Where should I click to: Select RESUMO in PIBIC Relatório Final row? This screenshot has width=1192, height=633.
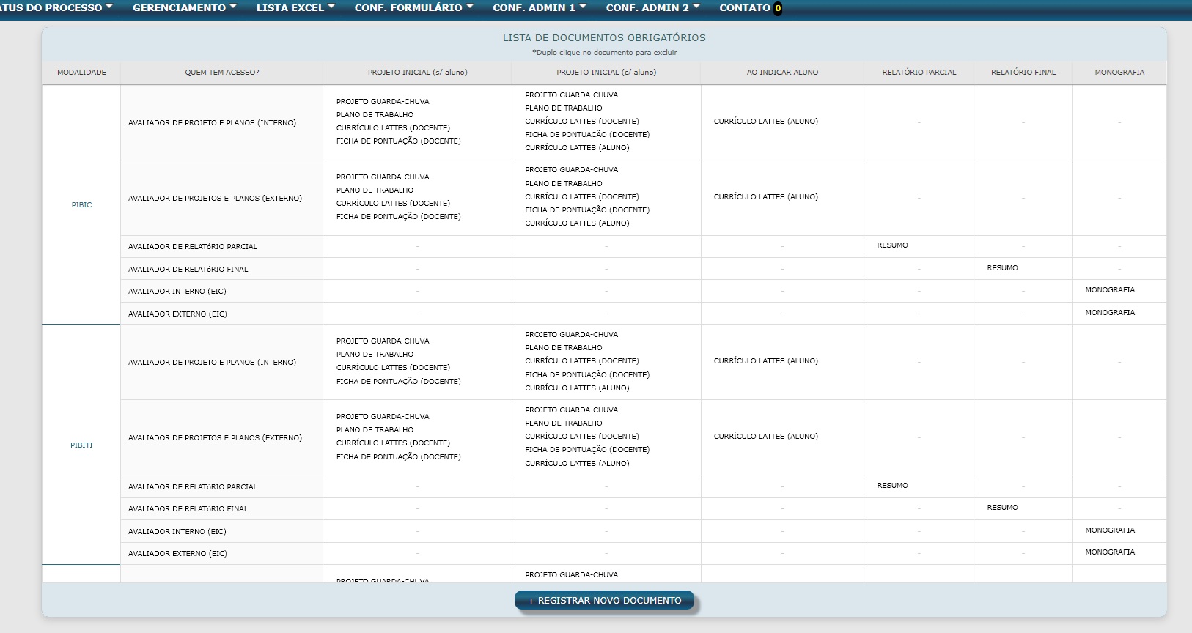1002,268
